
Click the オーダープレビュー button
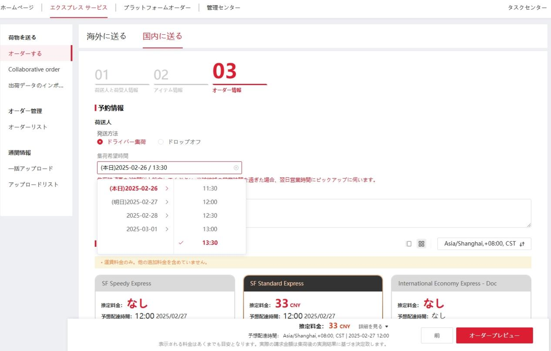coord(494,335)
